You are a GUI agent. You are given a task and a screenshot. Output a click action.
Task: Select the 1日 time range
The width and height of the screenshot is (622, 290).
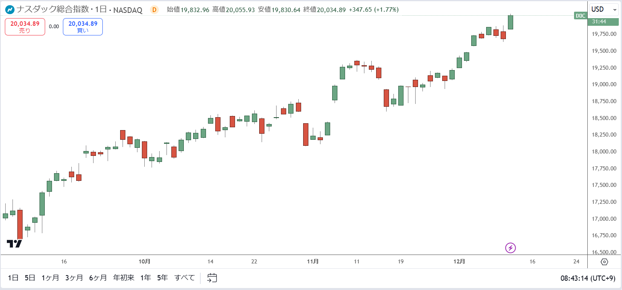[13, 278]
